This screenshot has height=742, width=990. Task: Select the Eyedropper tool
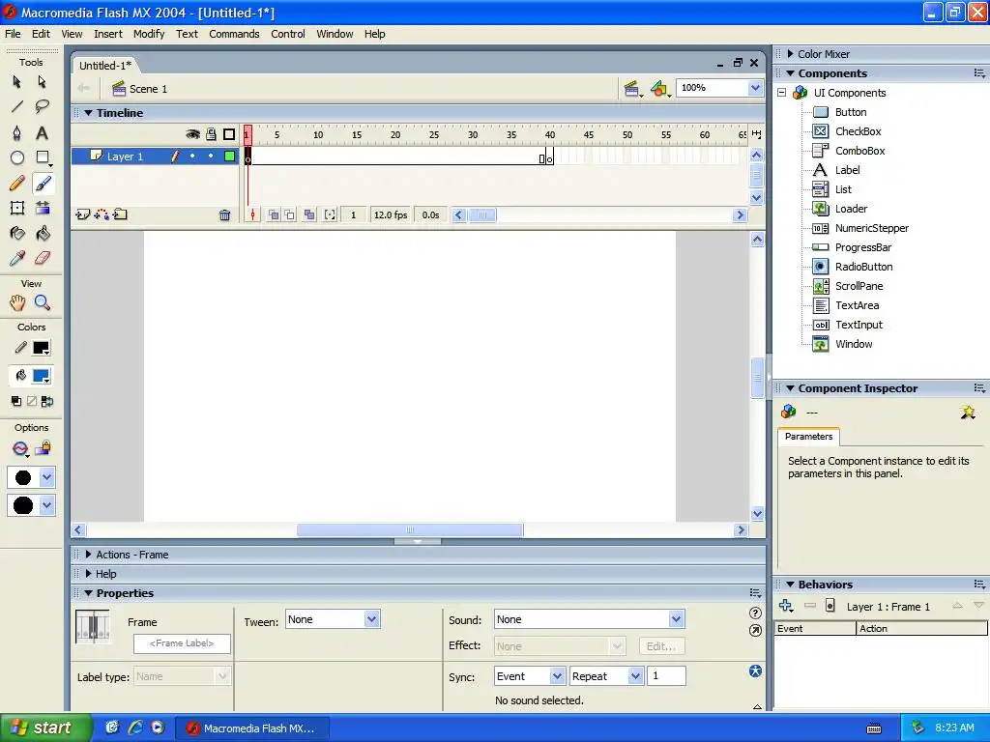pyautogui.click(x=17, y=258)
